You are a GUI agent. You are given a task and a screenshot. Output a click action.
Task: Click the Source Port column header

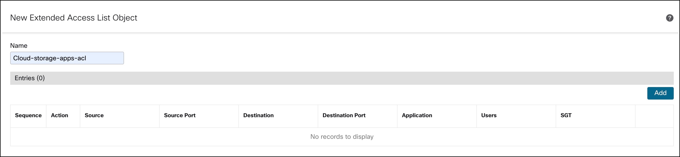[180, 115]
